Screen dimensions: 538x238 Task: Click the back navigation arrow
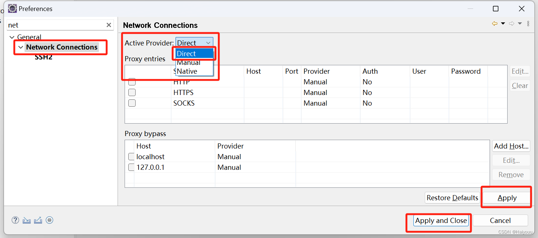pos(494,23)
